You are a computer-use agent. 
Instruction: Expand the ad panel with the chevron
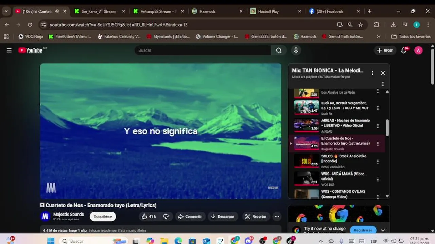click(x=383, y=230)
